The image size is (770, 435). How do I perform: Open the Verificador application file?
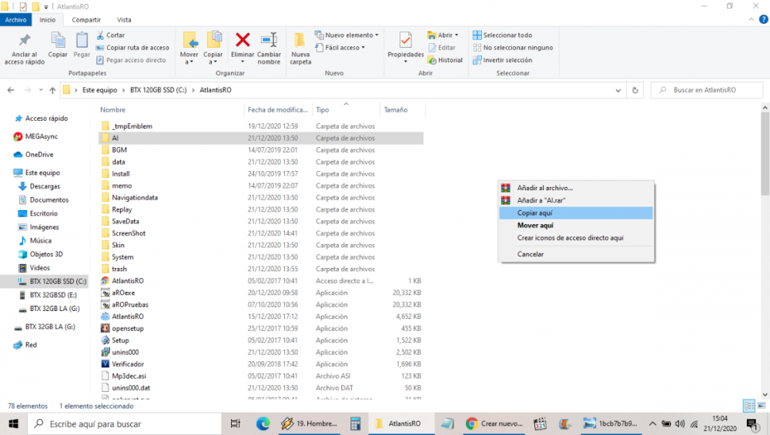[x=128, y=364]
